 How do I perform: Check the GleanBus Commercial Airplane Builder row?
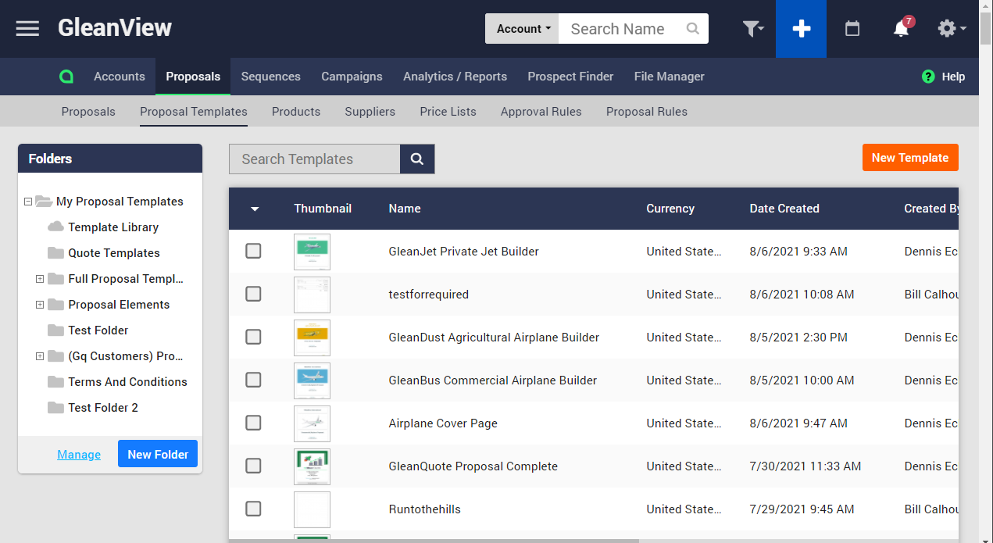click(253, 380)
